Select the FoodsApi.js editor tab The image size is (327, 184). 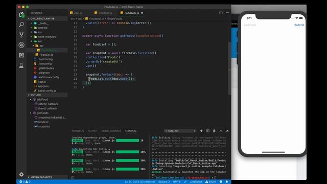(x=132, y=13)
